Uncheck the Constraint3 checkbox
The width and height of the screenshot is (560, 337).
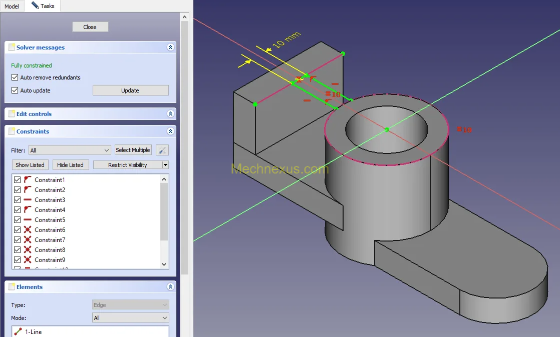17,199
